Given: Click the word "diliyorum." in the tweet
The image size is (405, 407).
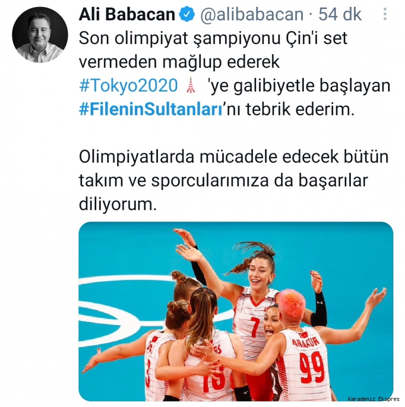Looking at the screenshot, I should pos(118,204).
